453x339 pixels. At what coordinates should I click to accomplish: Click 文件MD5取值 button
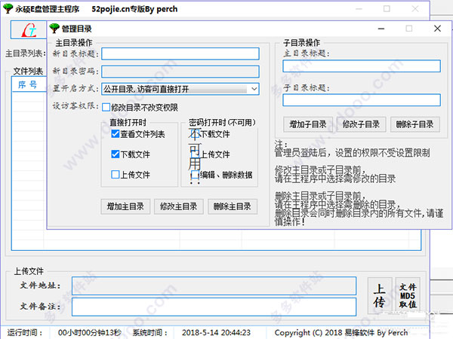[408, 296]
